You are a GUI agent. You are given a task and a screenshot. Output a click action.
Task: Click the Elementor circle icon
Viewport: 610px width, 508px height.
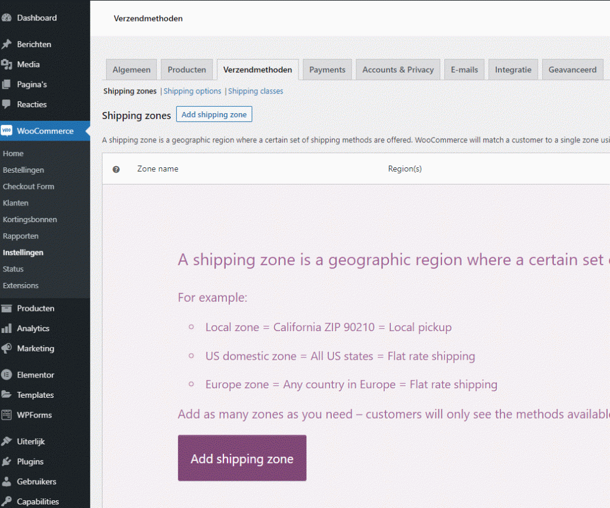(7, 375)
